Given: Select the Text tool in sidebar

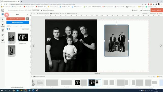Looking at the screenshot, I should point(3,20).
